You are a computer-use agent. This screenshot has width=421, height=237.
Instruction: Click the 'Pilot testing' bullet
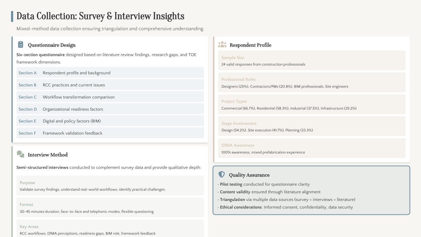[264, 184]
